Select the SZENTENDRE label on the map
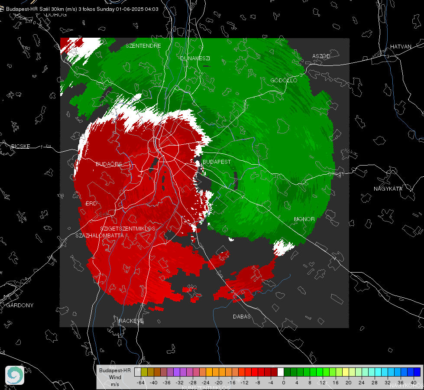424x390 pixels. click(143, 46)
